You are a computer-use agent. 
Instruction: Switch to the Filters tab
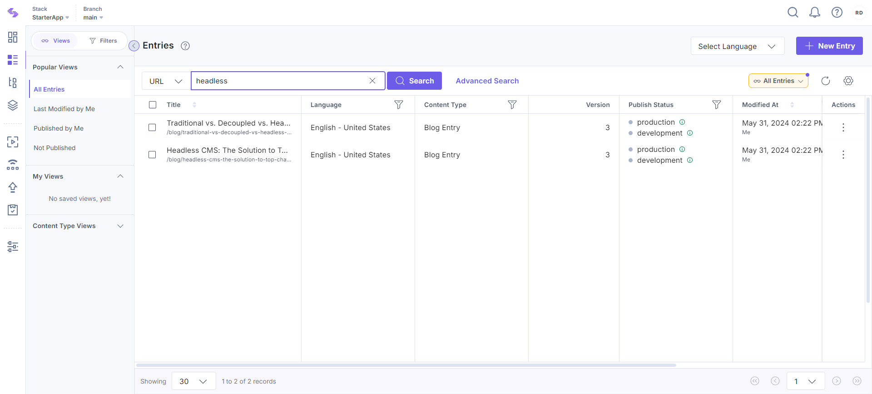[x=103, y=41]
